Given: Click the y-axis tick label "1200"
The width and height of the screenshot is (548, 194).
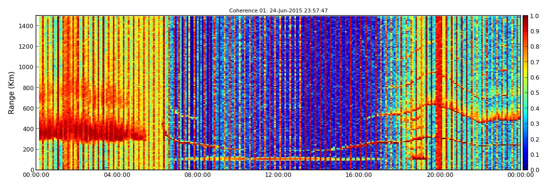Looking at the screenshot, I should click(27, 47).
